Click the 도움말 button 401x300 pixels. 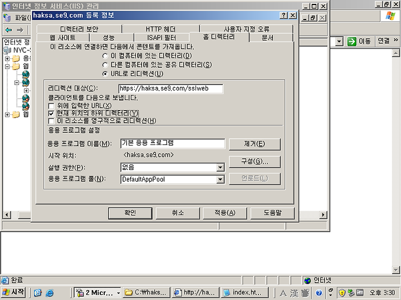click(x=272, y=213)
